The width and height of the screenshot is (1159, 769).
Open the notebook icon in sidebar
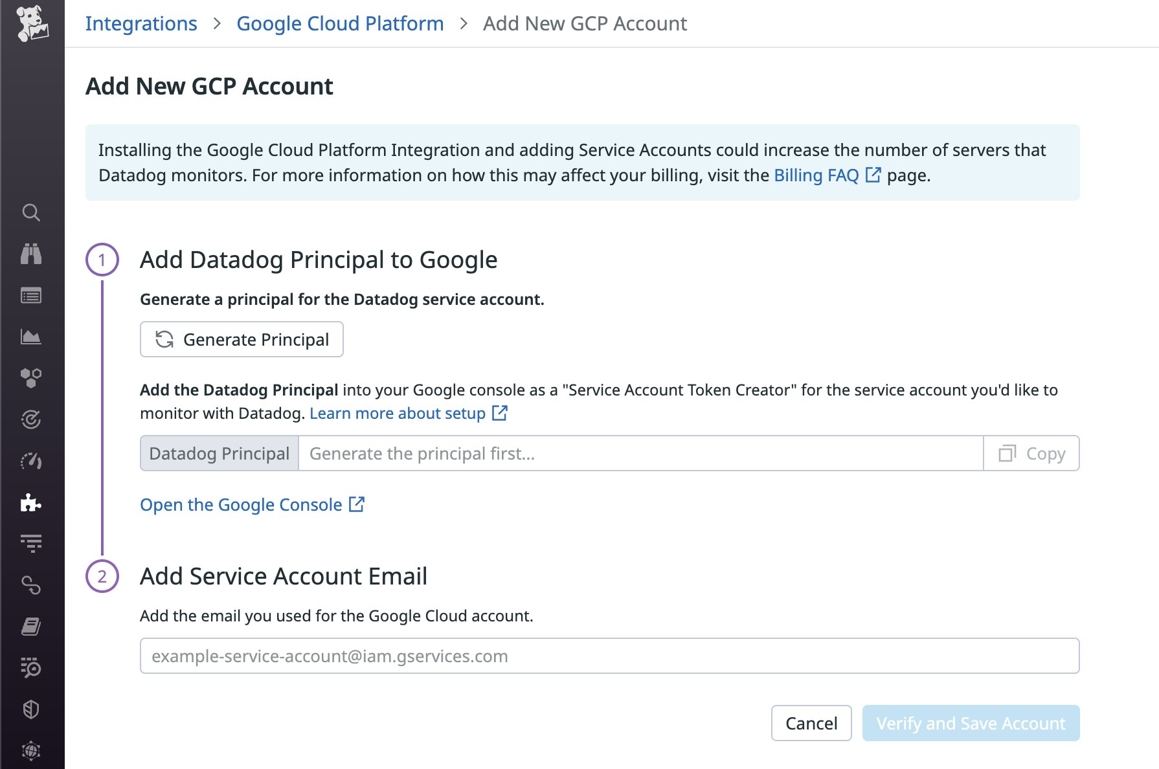[x=31, y=627]
